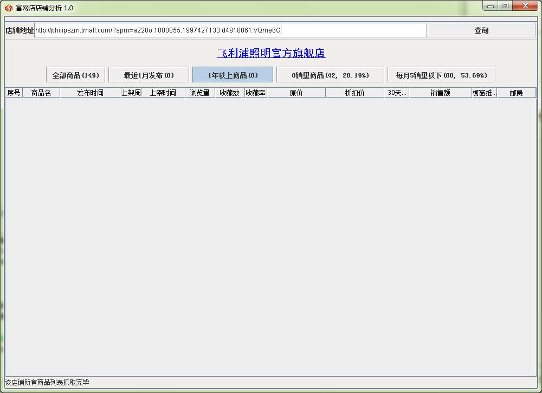Click the 邮费 column header
The height and width of the screenshot is (393, 542).
click(516, 93)
